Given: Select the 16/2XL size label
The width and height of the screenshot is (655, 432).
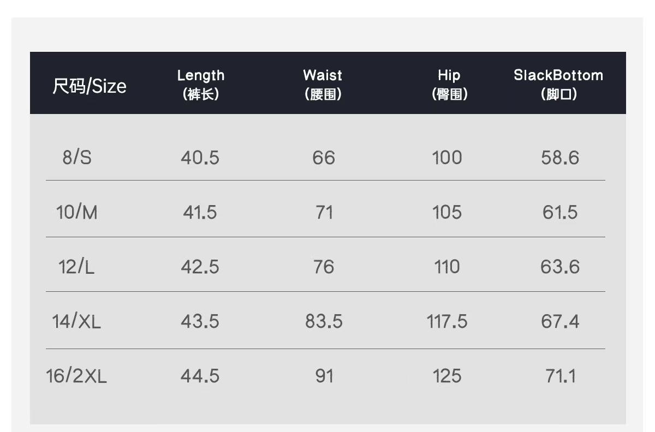Looking at the screenshot, I should point(77,376).
